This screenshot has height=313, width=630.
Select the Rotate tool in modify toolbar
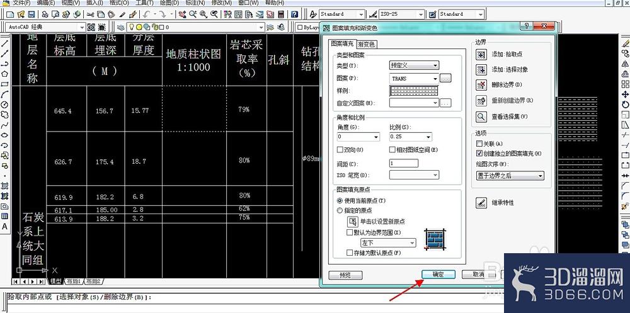pyautogui.click(x=625, y=105)
